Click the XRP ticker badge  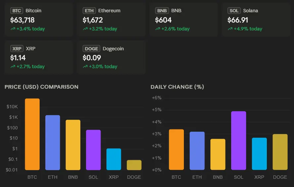point(17,49)
